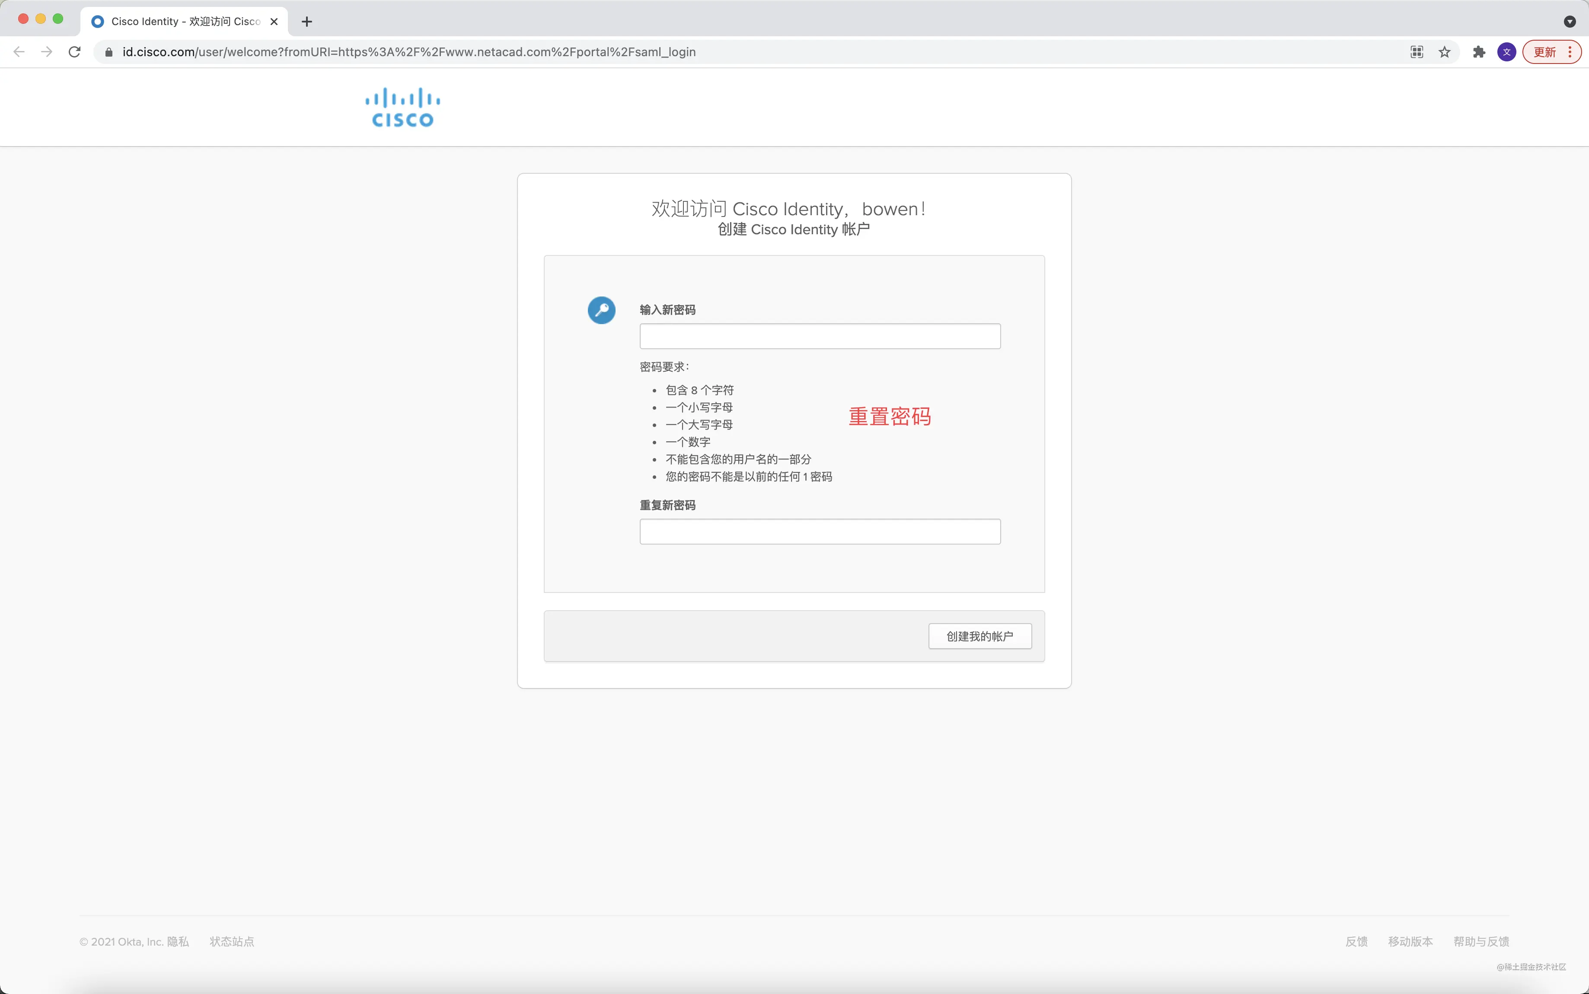Click the 输入新密码 label
This screenshot has height=994, width=1589.
(x=667, y=309)
